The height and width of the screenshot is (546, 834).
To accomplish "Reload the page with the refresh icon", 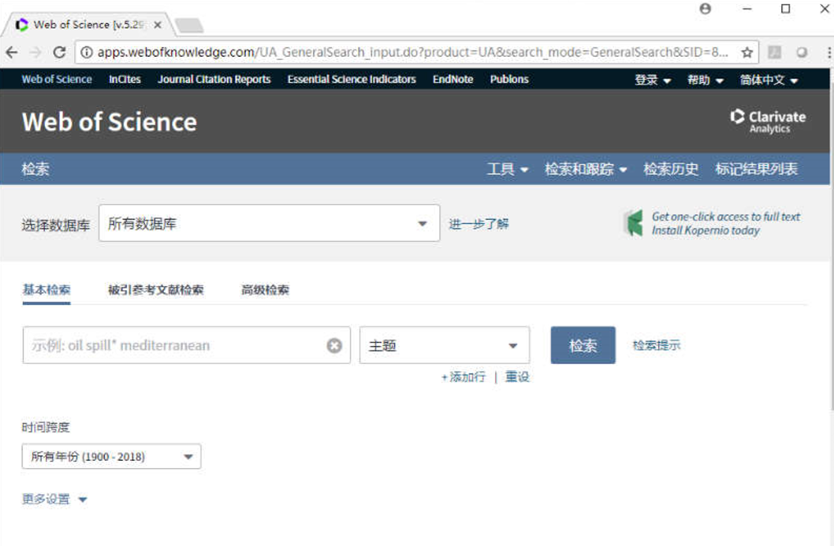I will (60, 52).
